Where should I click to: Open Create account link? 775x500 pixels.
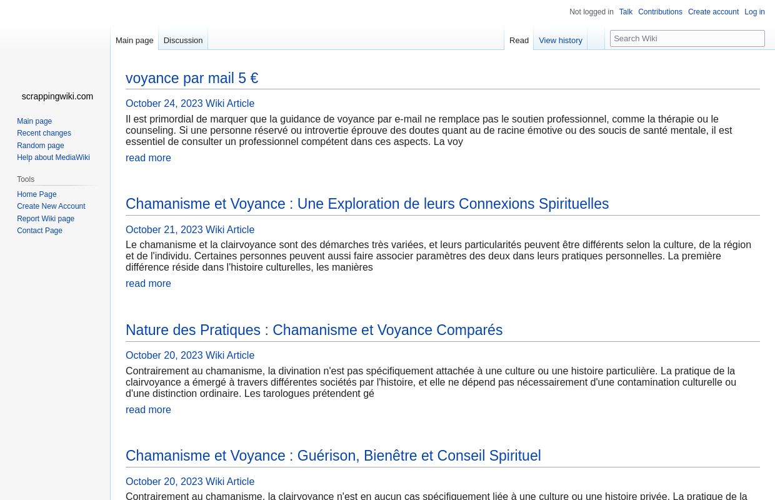click(713, 12)
